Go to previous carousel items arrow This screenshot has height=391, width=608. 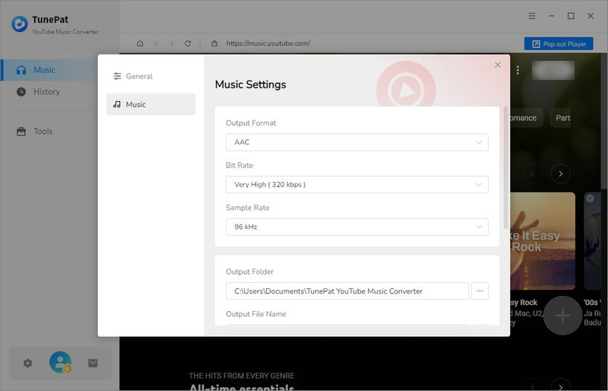(x=533, y=173)
